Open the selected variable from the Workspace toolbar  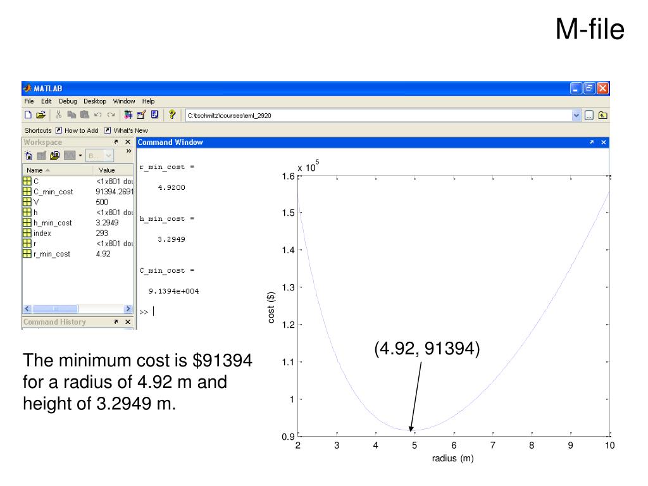pos(41,156)
